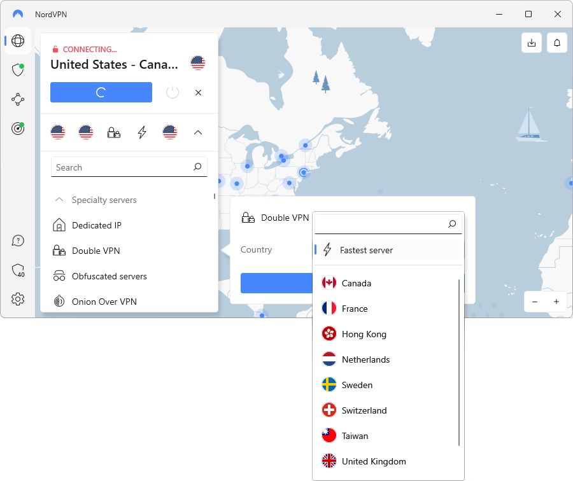
Task: Open the VPN globe map view
Action: point(18,41)
